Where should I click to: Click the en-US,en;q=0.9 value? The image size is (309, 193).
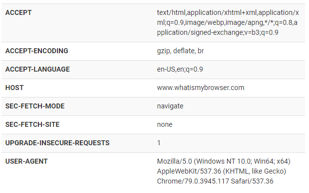coord(180,69)
